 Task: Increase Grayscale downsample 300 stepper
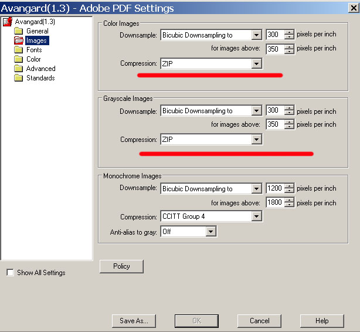tap(289, 108)
